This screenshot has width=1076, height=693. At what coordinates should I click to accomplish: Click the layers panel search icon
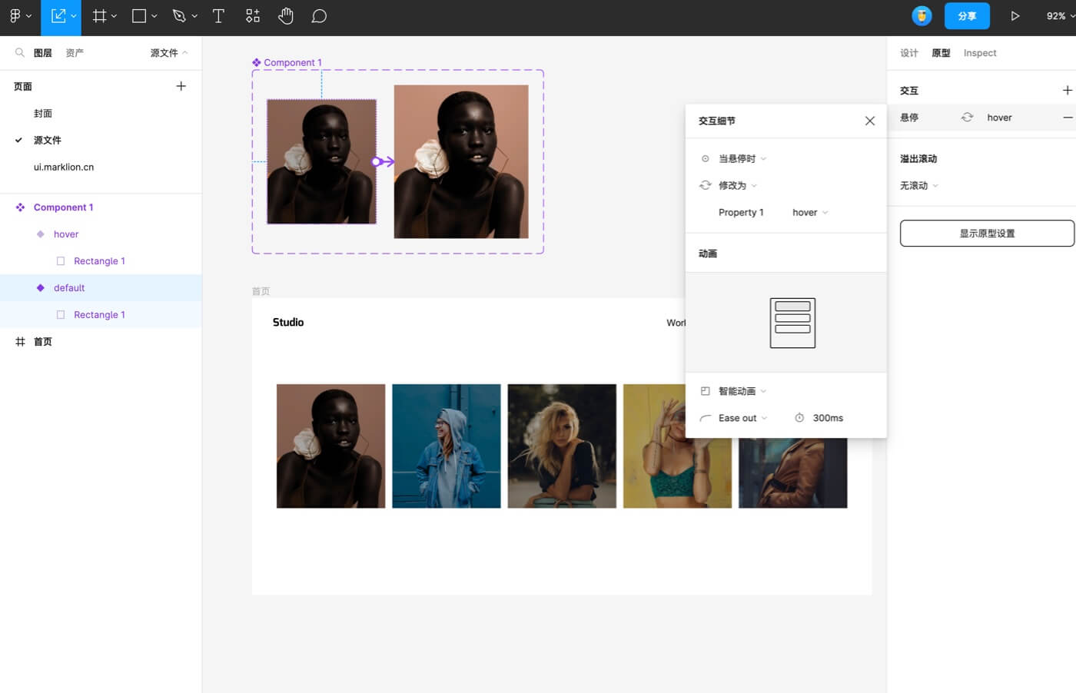point(20,52)
